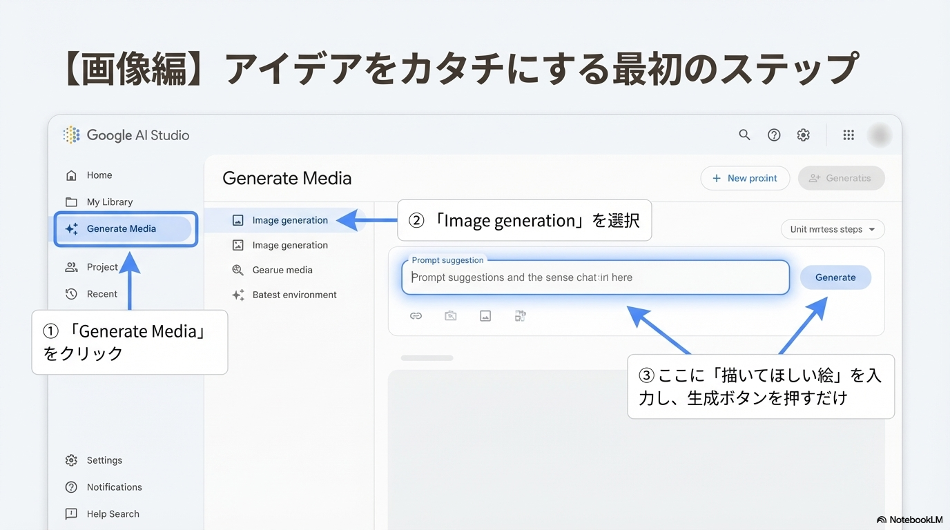Open My Library in the sidebar

click(x=109, y=202)
